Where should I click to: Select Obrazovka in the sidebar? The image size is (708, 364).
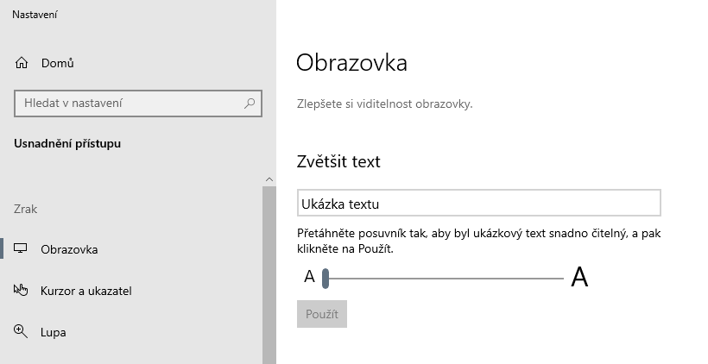pos(69,249)
